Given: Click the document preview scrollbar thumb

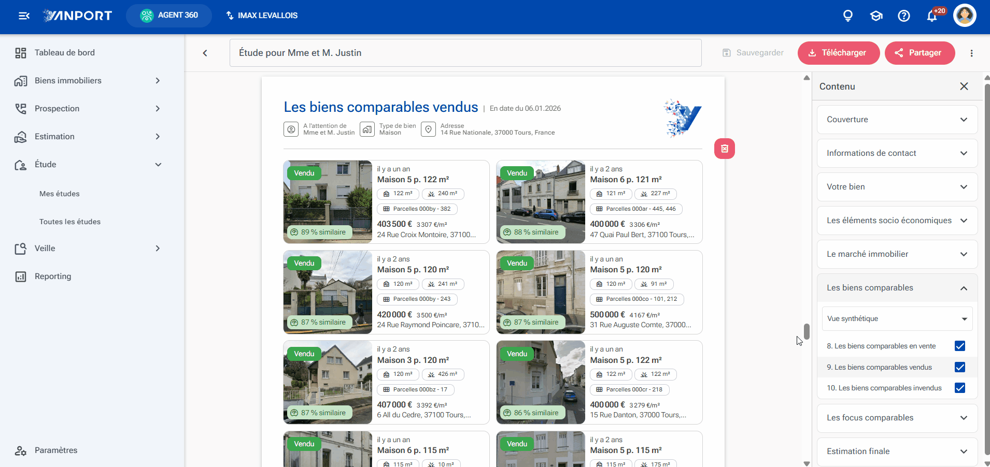Looking at the screenshot, I should pos(807,331).
